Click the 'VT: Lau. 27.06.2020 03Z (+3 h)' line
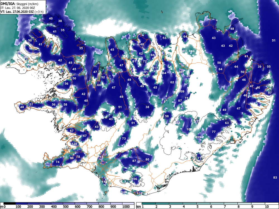Viewport: 279px width, 209px height. pos(22,12)
